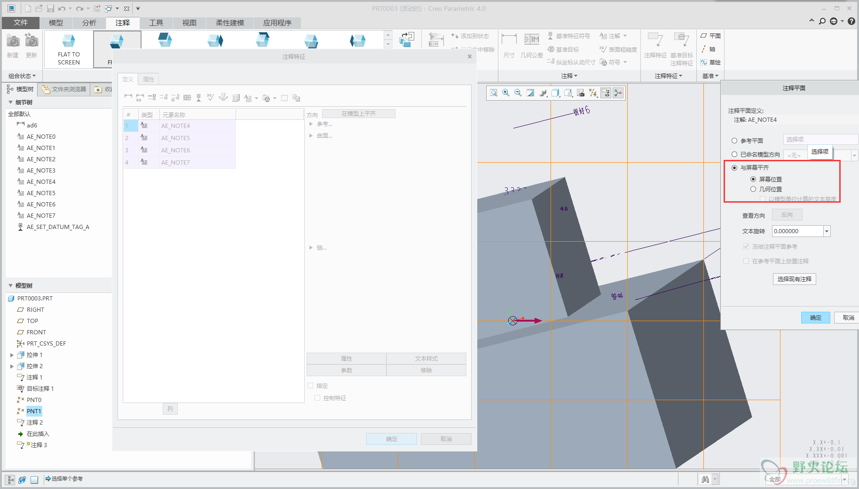Click 确定 in the 注释平面 dialog
Image resolution: width=859 pixels, height=489 pixels.
pos(816,318)
